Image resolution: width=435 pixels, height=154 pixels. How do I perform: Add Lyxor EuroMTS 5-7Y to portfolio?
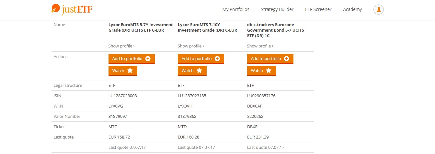click(x=127, y=59)
